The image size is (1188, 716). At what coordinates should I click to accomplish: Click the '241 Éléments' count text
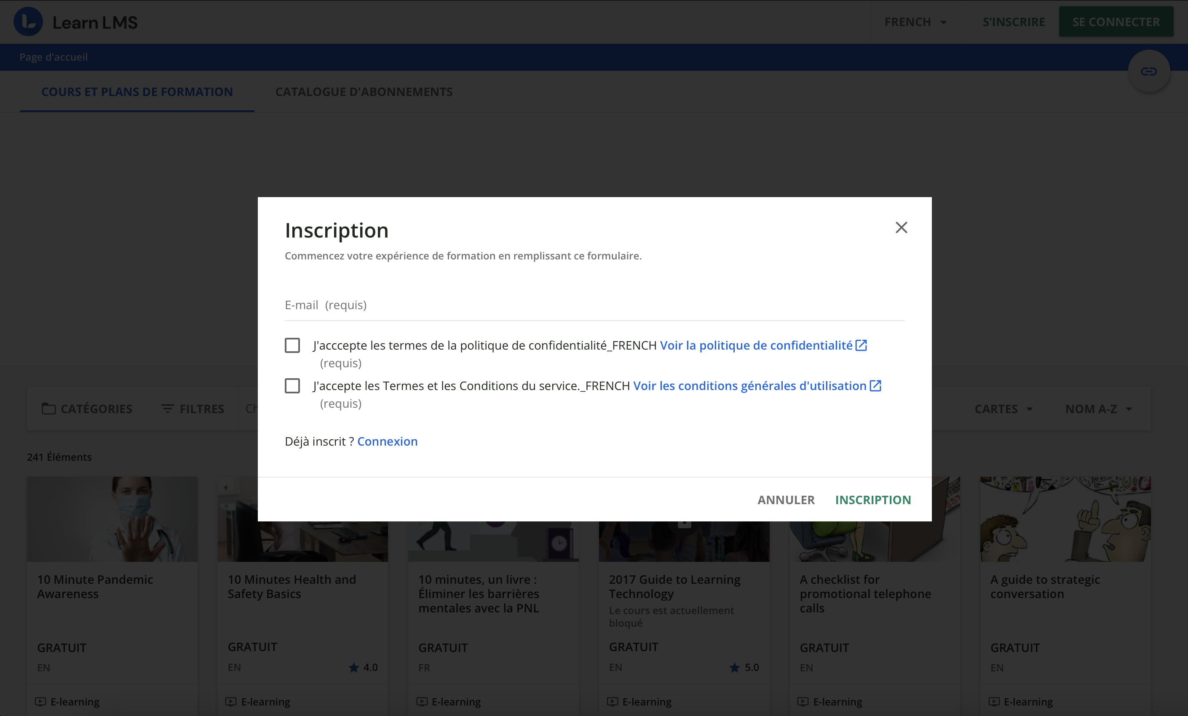coord(59,457)
